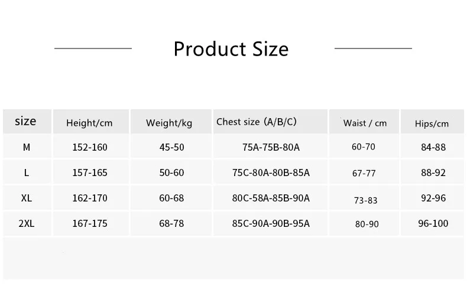Click the 84-88 hips cell
This screenshot has height=296, width=467.
433,147
